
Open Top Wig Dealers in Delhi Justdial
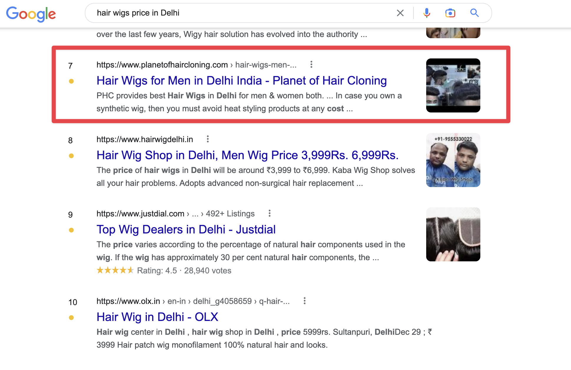(186, 229)
